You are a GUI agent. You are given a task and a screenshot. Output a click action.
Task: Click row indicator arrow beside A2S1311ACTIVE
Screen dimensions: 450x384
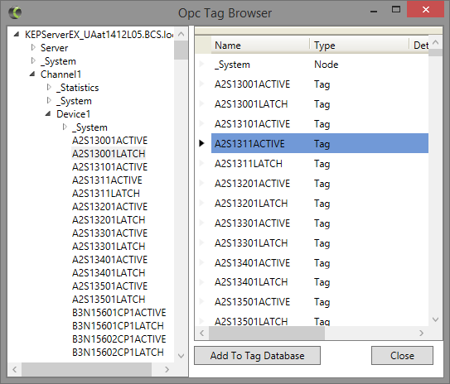pos(201,143)
